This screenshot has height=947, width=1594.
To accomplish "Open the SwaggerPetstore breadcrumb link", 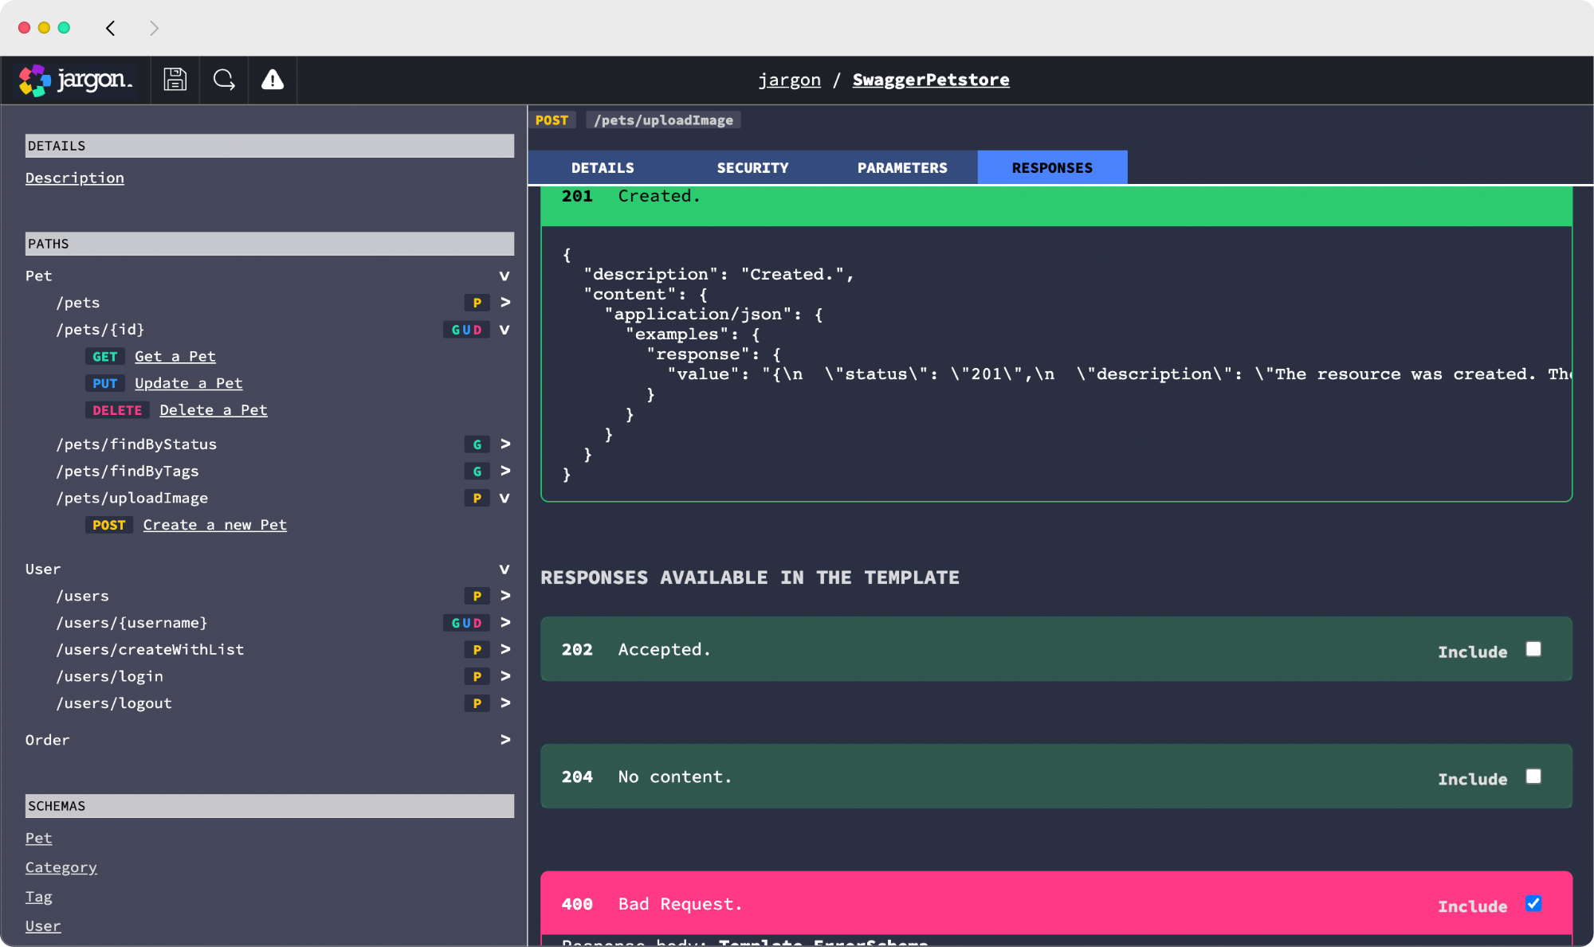I will [x=931, y=80].
